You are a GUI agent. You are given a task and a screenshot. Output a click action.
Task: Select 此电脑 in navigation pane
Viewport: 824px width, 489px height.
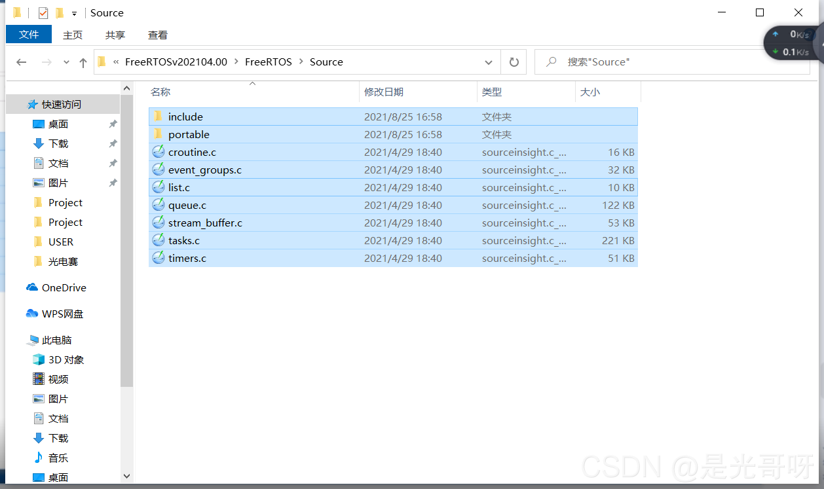click(56, 340)
